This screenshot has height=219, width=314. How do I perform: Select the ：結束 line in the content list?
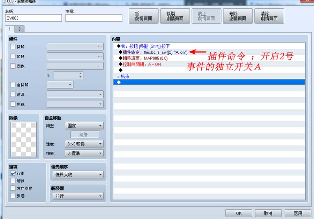click(209, 76)
